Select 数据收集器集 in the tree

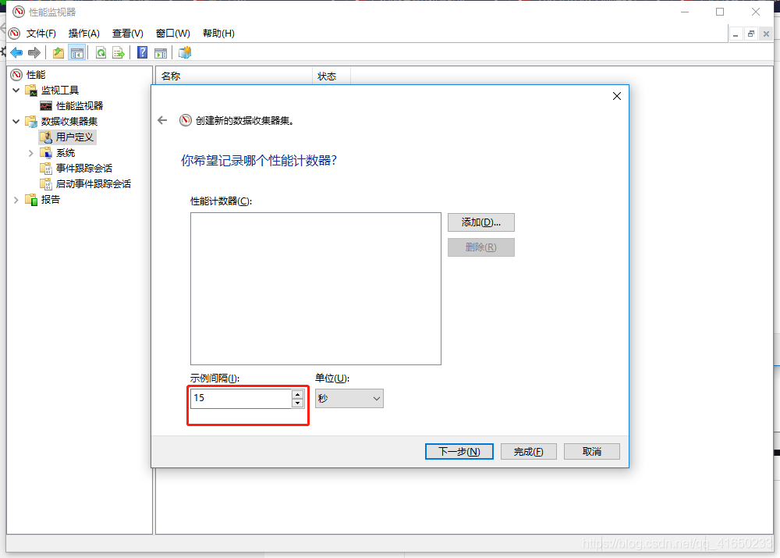tap(69, 122)
